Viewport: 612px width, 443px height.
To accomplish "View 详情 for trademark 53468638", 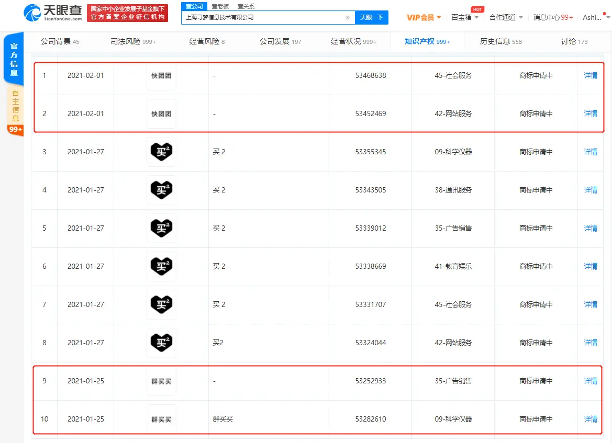I will point(591,75).
